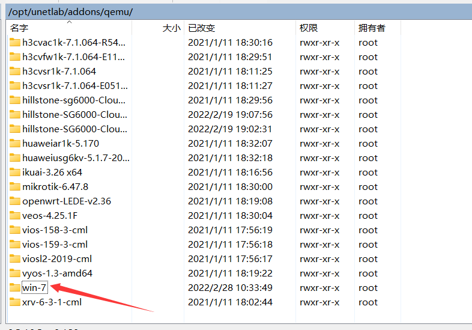
Task: Select lowercase hillstone-sg6000-Clou... folder name
Action: click(x=74, y=100)
